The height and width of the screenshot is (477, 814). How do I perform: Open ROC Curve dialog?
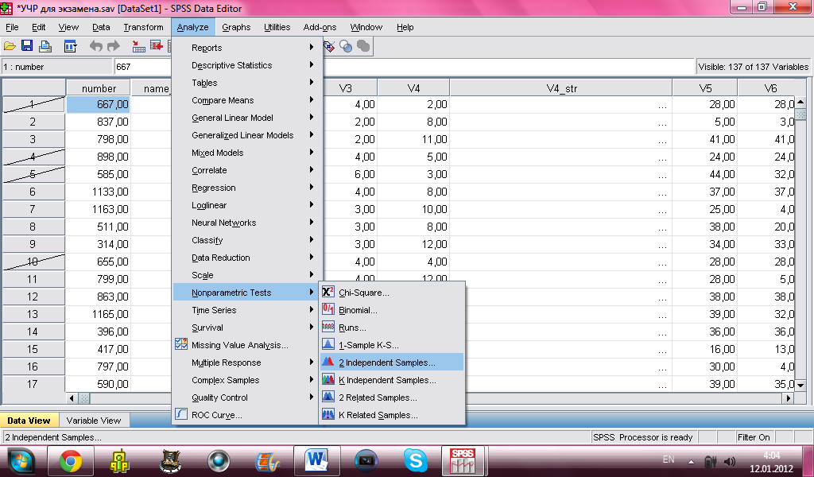click(245, 415)
